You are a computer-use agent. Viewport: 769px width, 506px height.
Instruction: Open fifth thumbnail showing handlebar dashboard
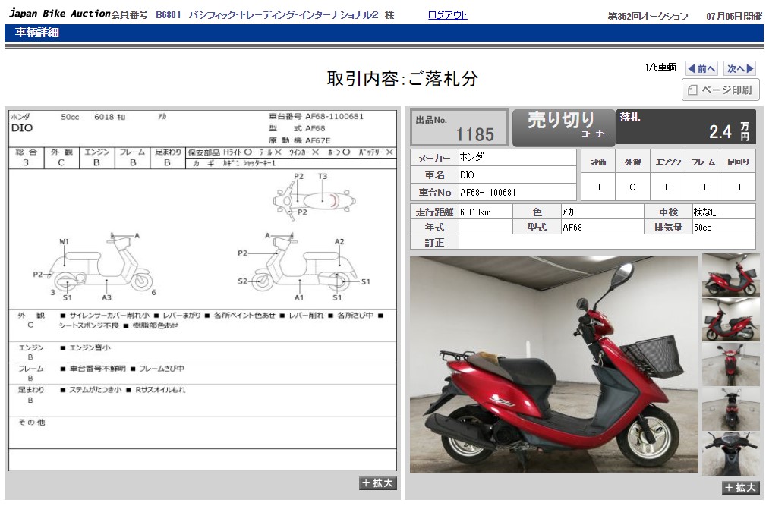click(x=730, y=454)
